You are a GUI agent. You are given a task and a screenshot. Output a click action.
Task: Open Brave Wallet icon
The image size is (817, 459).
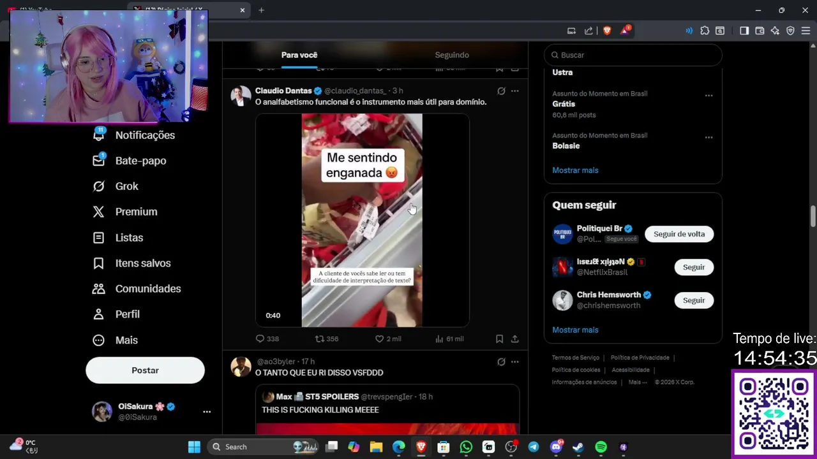point(760,31)
